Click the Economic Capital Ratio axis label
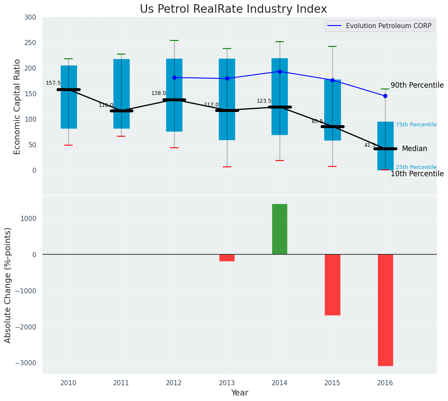This screenshot has width=448, height=401. point(17,106)
